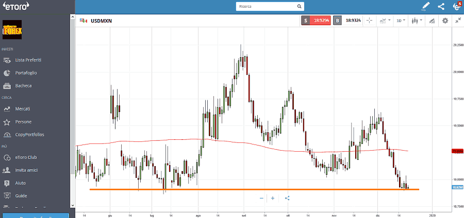The width and height of the screenshot is (464, 218).
Task: Click the Sell button at 18.9294
Action: pos(316,21)
